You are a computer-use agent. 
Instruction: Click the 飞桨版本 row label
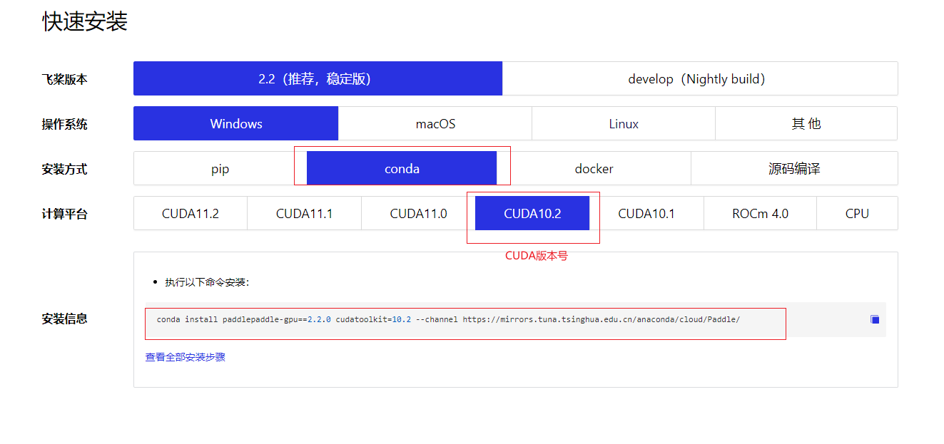pyautogui.click(x=65, y=79)
